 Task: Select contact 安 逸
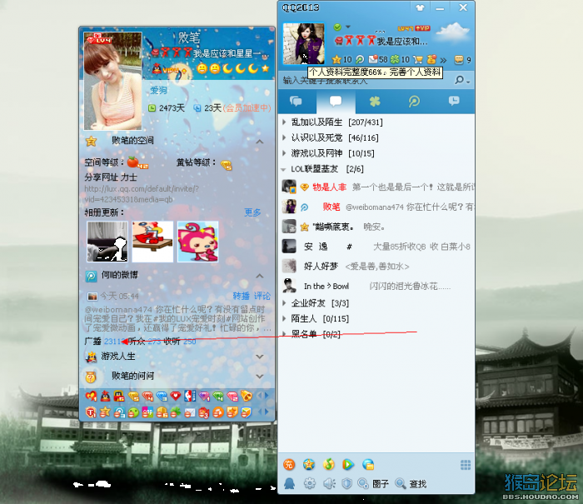coord(376,247)
